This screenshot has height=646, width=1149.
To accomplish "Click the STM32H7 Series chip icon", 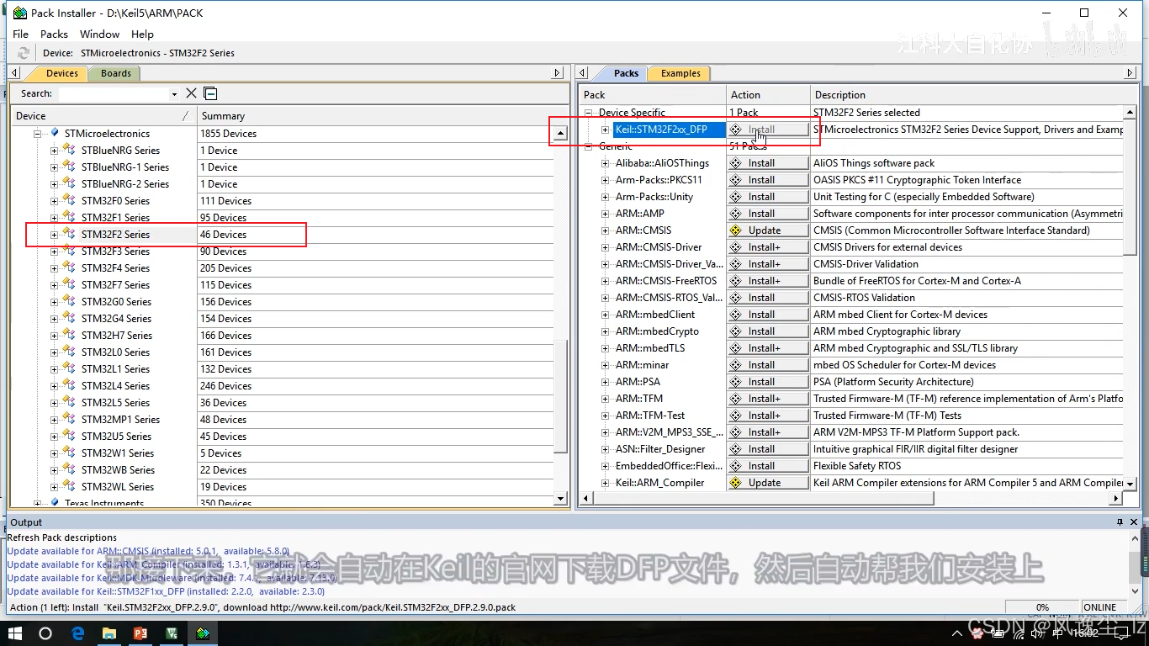I will click(71, 336).
